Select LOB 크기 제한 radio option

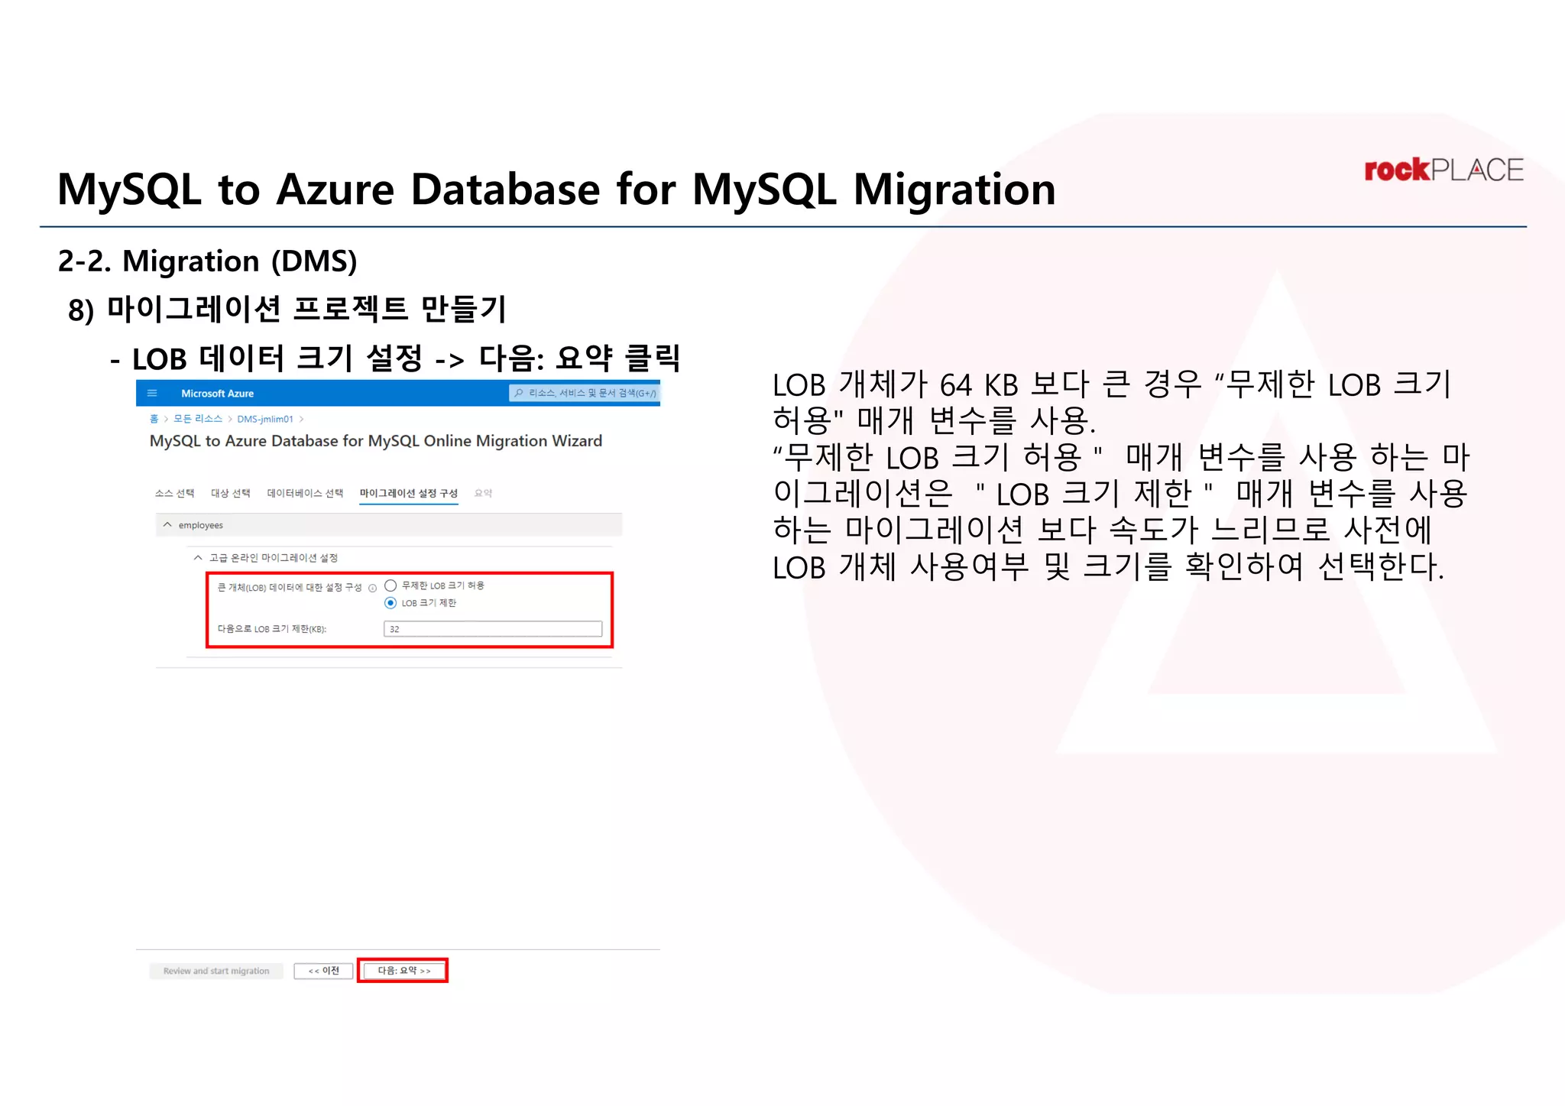pyautogui.click(x=390, y=603)
